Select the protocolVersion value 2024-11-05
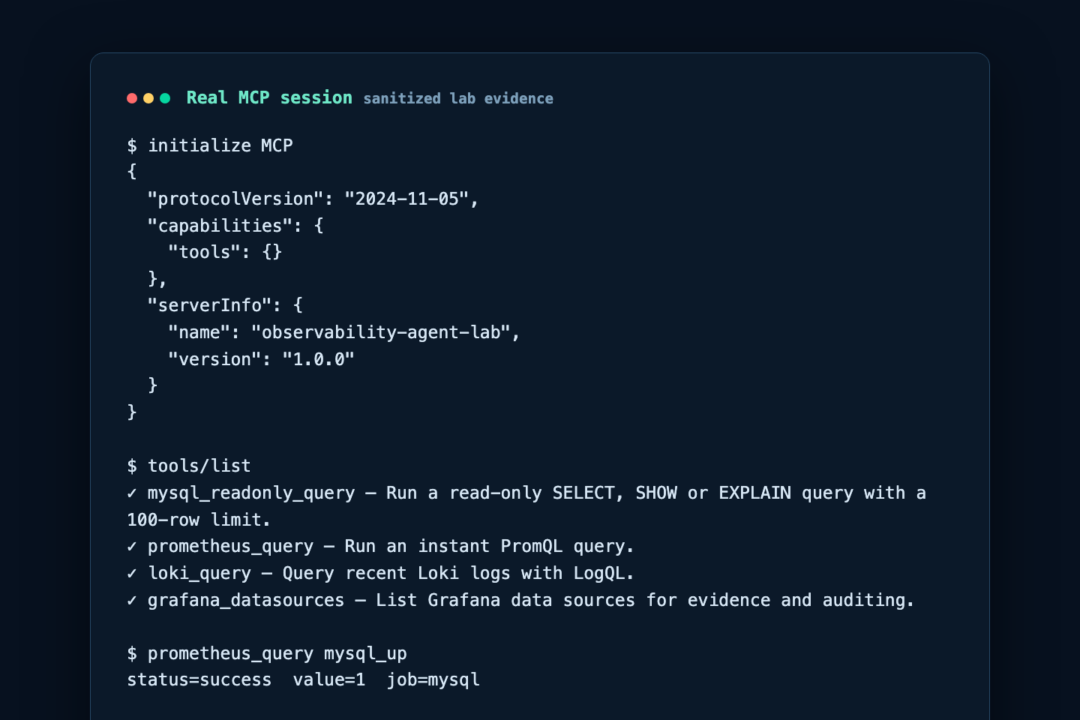This screenshot has width=1080, height=720. 406,199
